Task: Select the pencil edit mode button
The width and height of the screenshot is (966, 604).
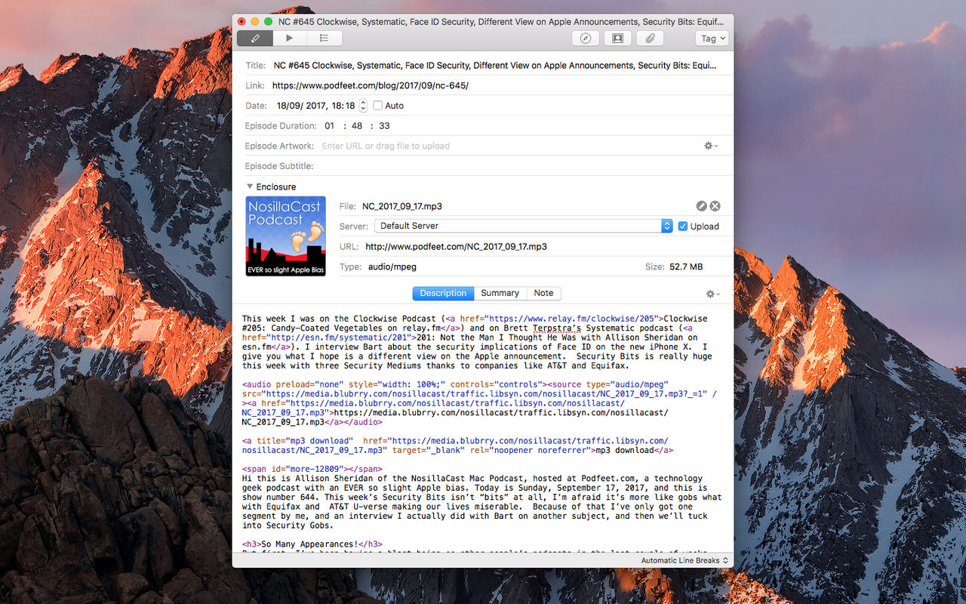Action: tap(254, 38)
